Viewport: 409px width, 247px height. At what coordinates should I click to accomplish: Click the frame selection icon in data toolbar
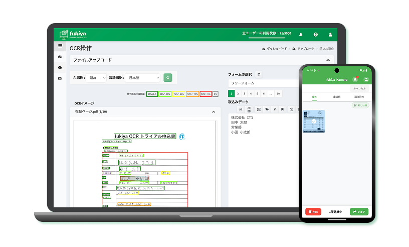pos(259,109)
